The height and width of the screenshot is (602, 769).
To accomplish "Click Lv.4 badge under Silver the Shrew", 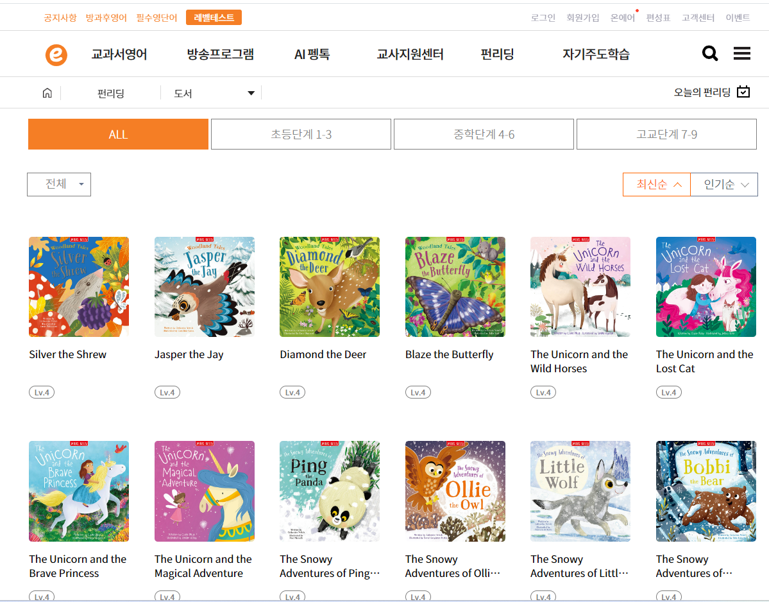I will (x=42, y=393).
